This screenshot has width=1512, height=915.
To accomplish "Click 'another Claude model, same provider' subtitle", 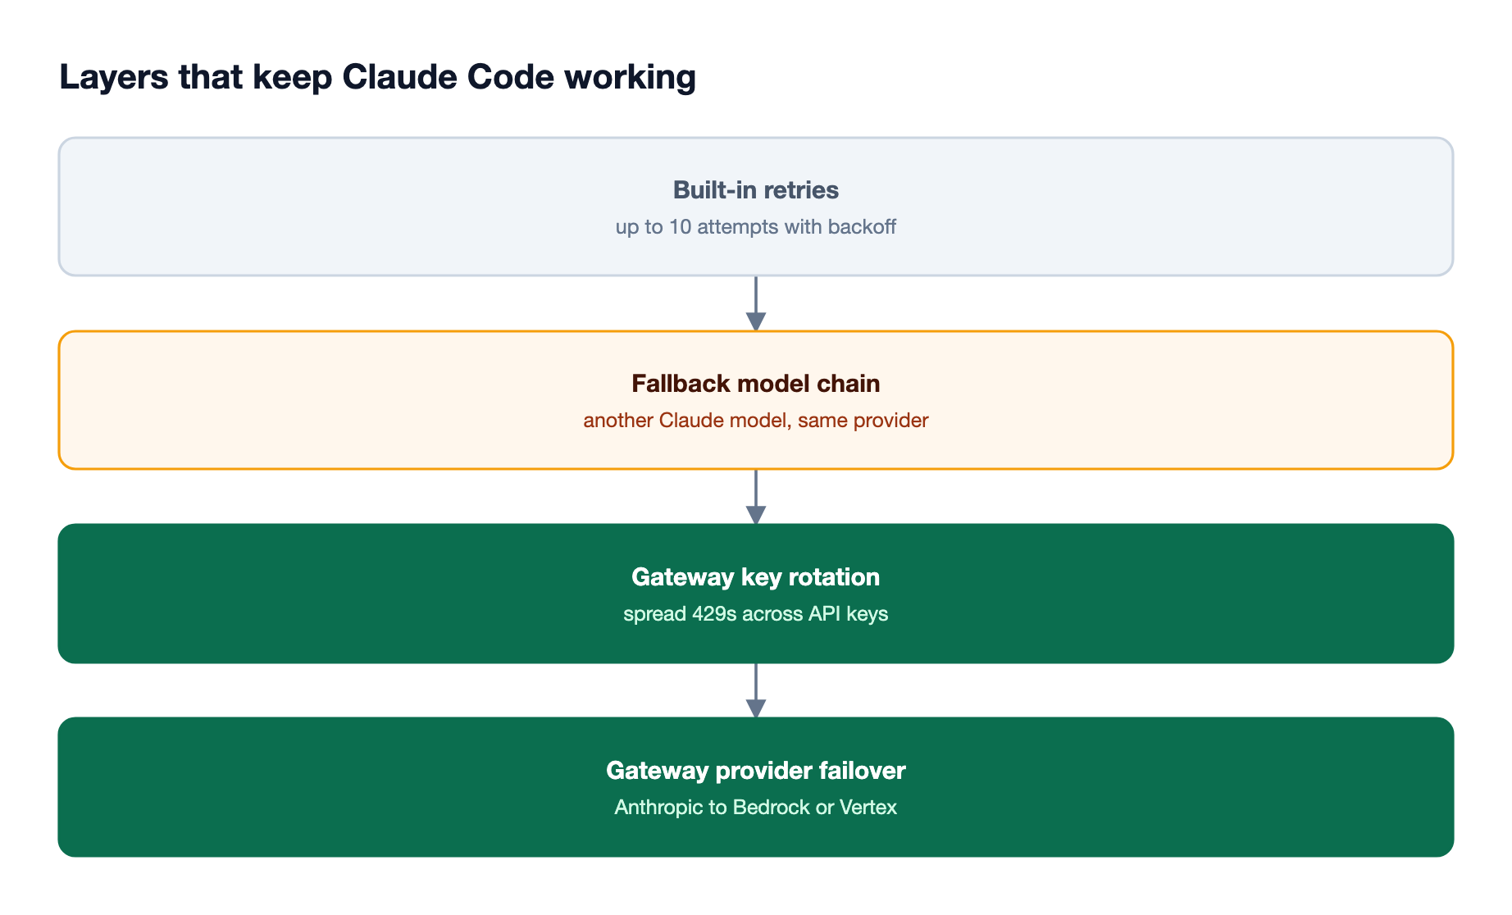I will coord(756,421).
